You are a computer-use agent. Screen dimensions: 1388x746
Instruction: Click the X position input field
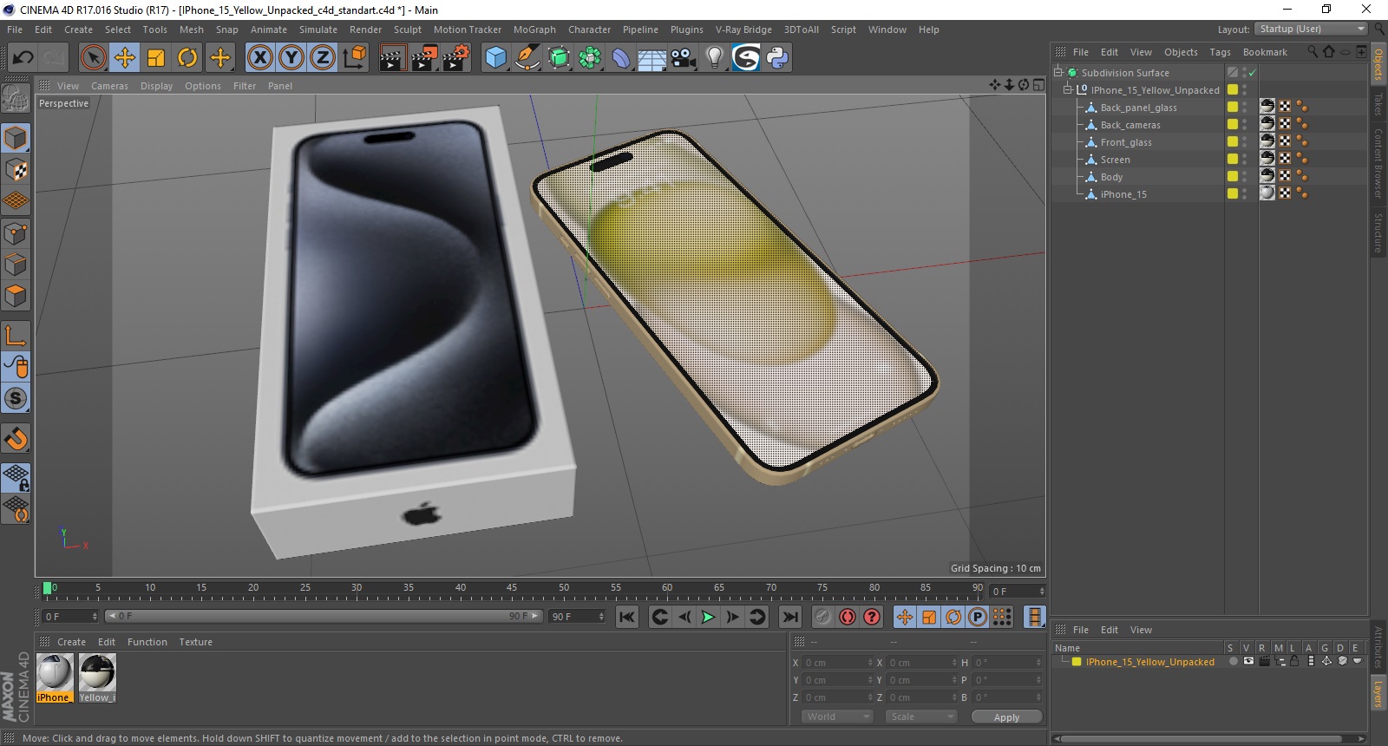coord(837,663)
